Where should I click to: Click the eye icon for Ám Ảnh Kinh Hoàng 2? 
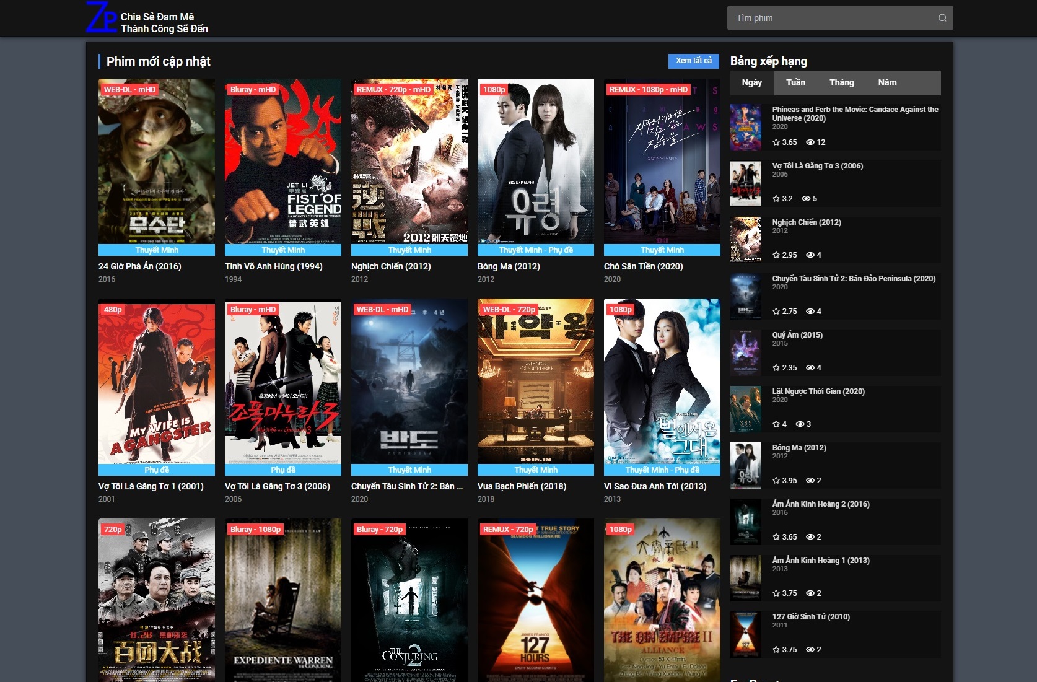tap(810, 537)
